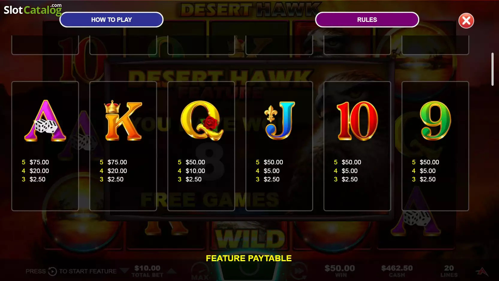The height and width of the screenshot is (281, 499).
Task: Click the MAX bet button
Action: pos(200,271)
